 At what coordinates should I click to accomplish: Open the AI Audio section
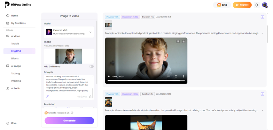pyautogui.click(x=15, y=88)
